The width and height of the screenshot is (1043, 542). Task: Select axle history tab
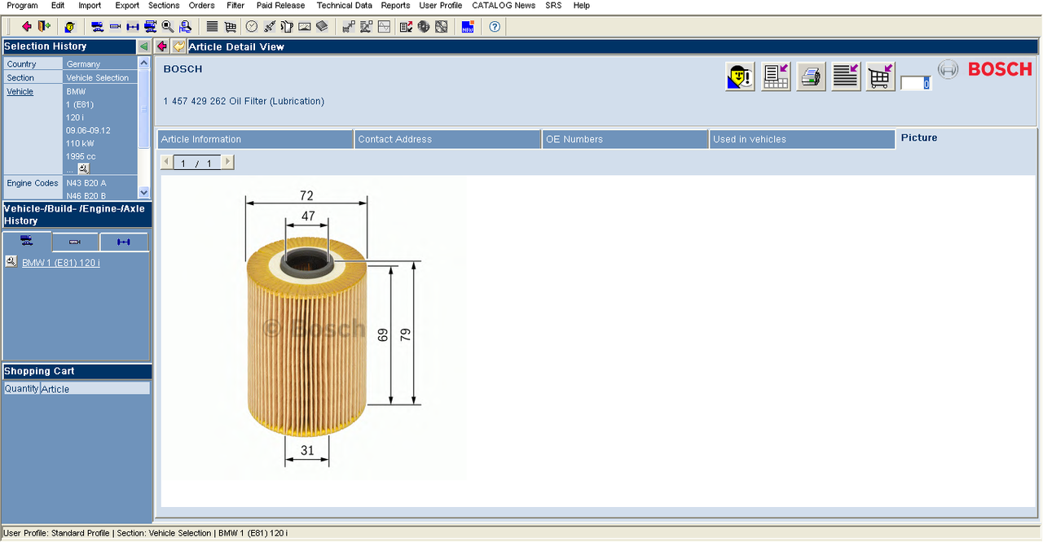coord(124,243)
